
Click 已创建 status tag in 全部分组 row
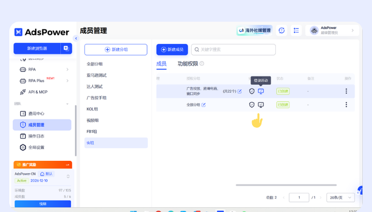283,104
